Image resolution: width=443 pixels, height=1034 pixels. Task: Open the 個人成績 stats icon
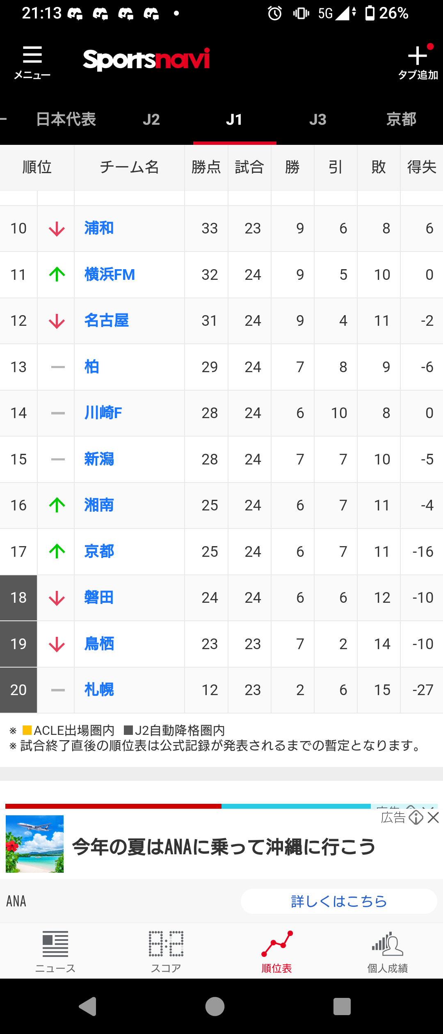(x=388, y=944)
